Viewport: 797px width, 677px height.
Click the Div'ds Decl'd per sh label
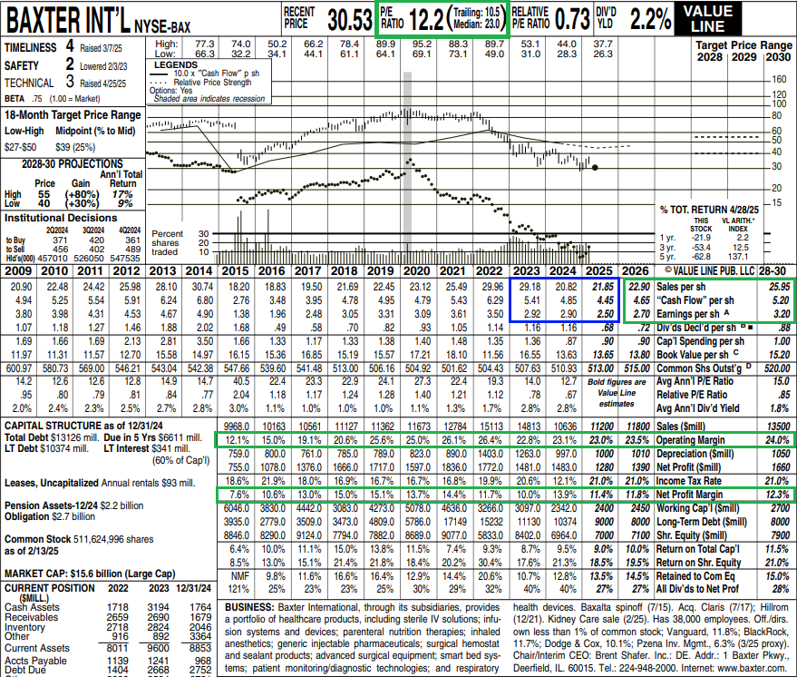tap(696, 329)
